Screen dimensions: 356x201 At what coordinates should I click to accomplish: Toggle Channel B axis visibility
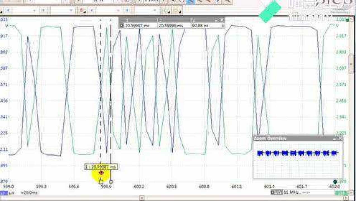347,20
